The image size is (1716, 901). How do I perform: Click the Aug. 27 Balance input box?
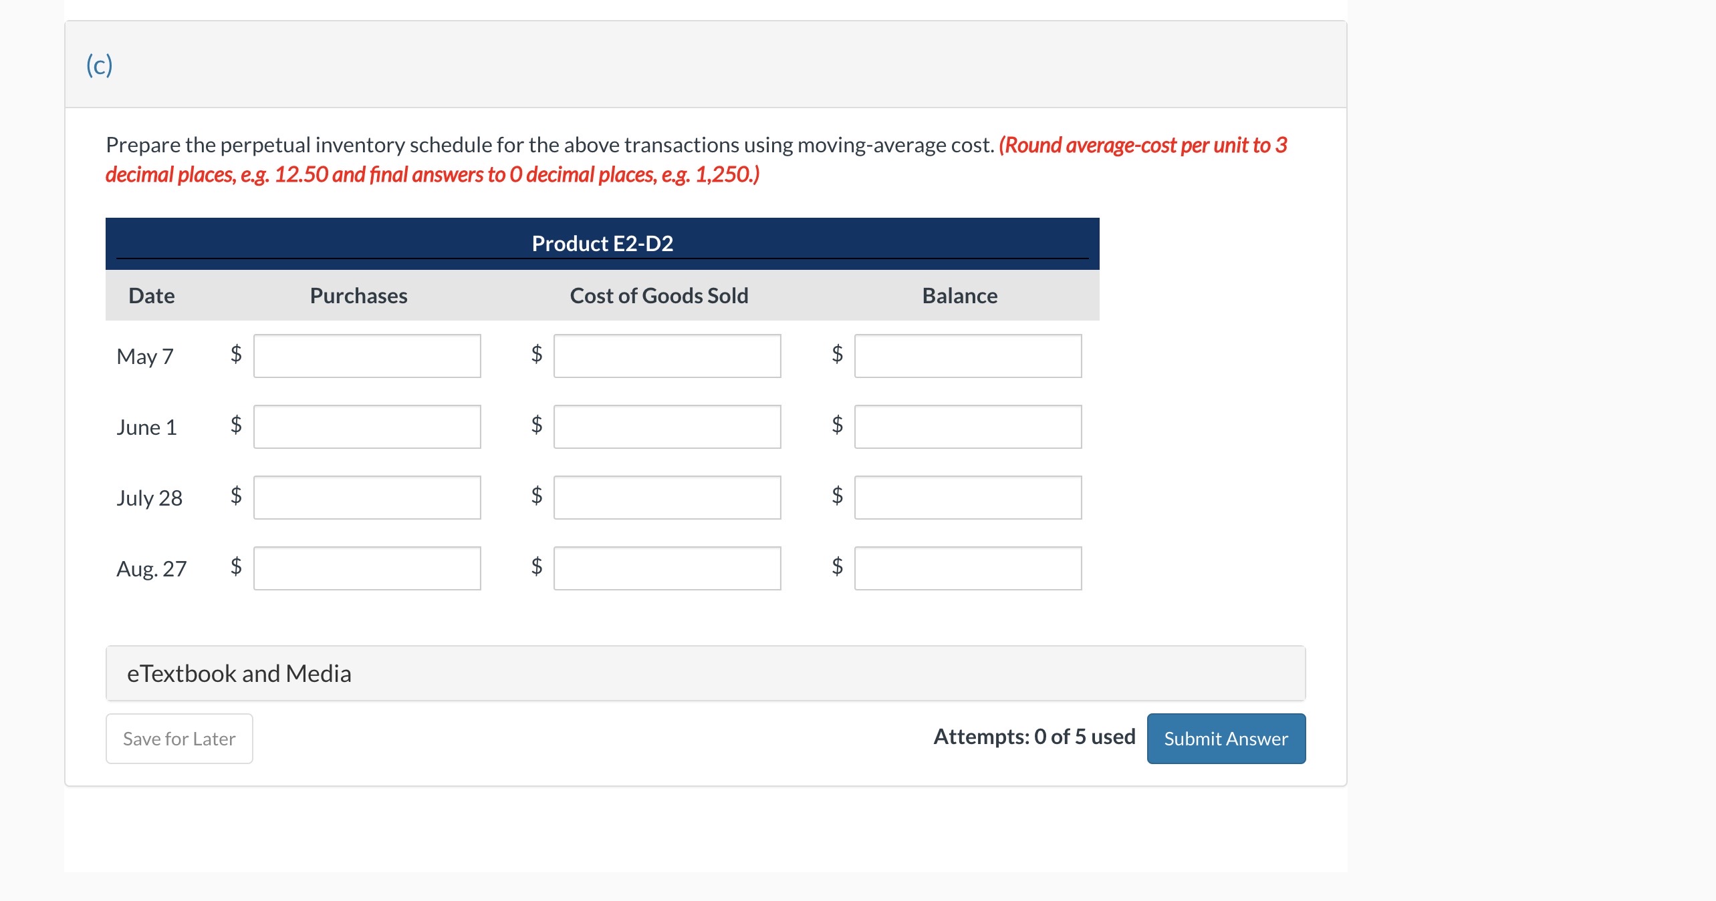pos(967,568)
